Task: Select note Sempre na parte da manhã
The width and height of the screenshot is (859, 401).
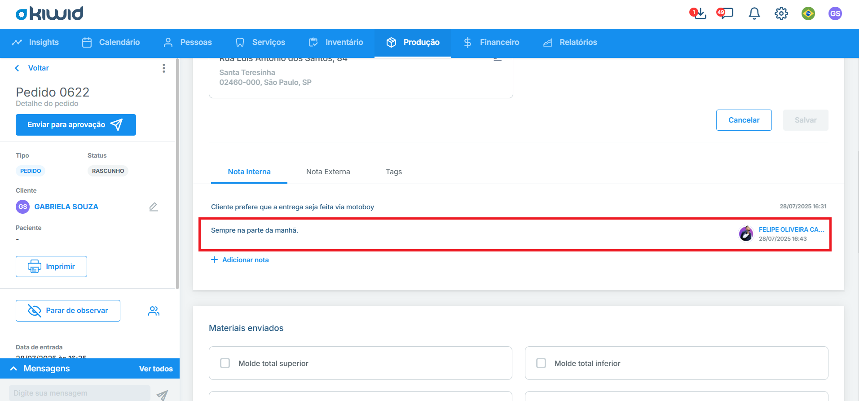Action: pyautogui.click(x=255, y=230)
